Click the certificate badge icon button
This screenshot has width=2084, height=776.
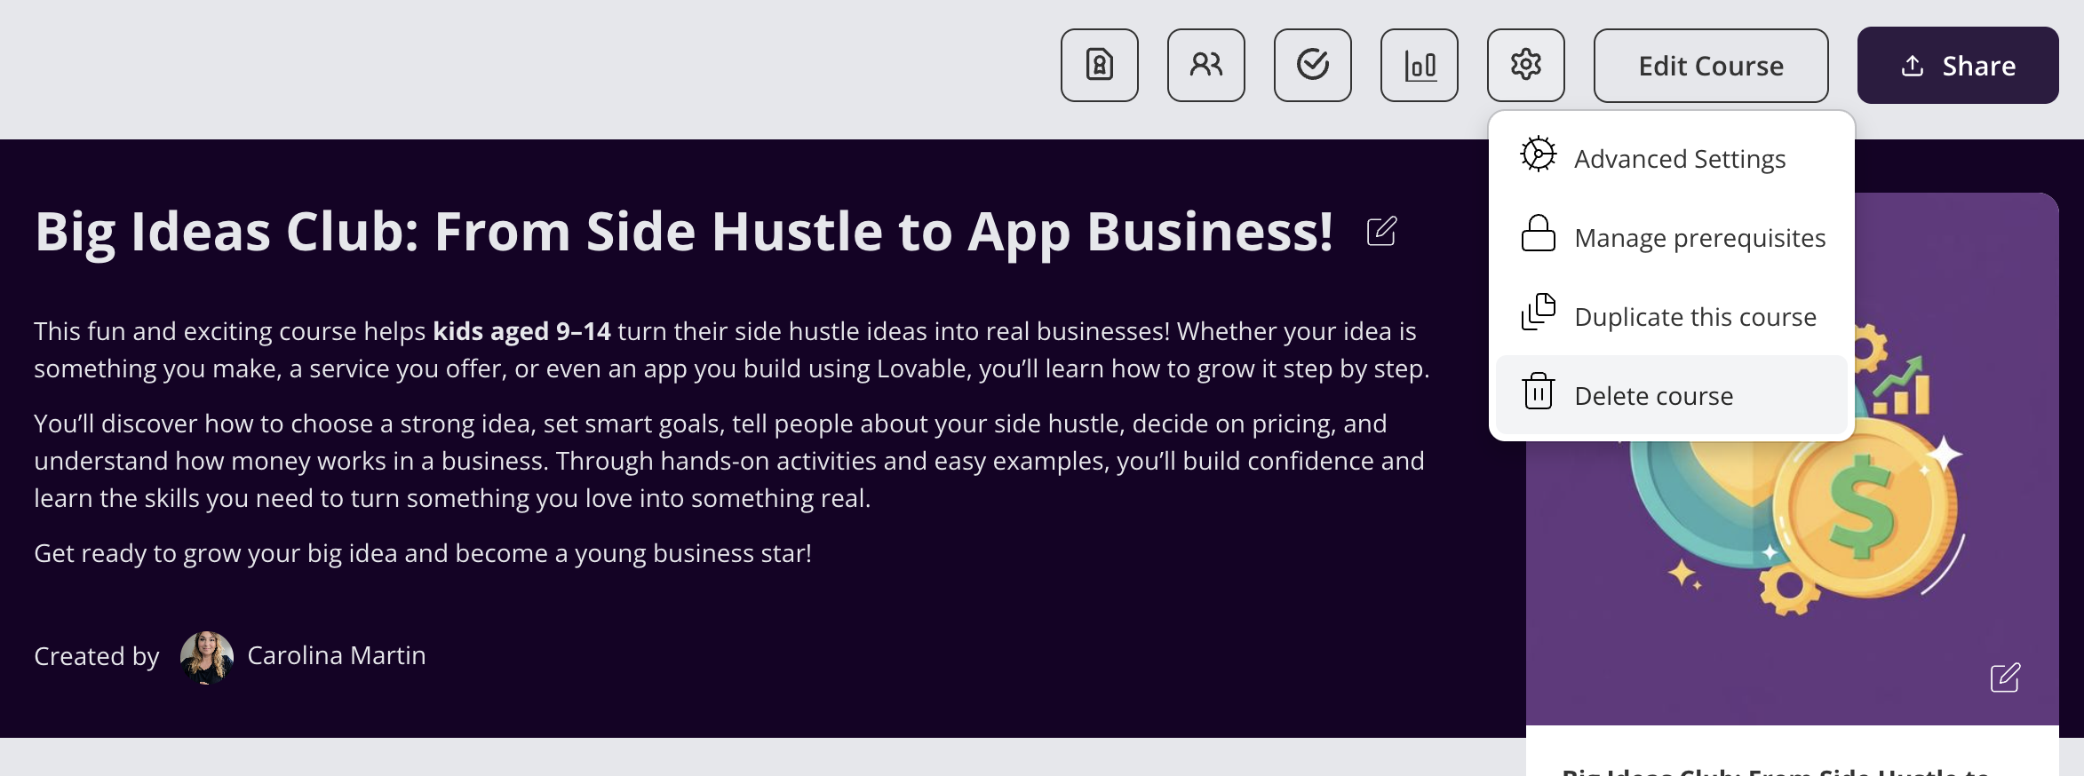pos(1099,66)
